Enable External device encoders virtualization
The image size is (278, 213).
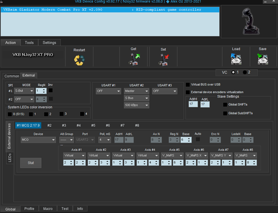coord(187,92)
